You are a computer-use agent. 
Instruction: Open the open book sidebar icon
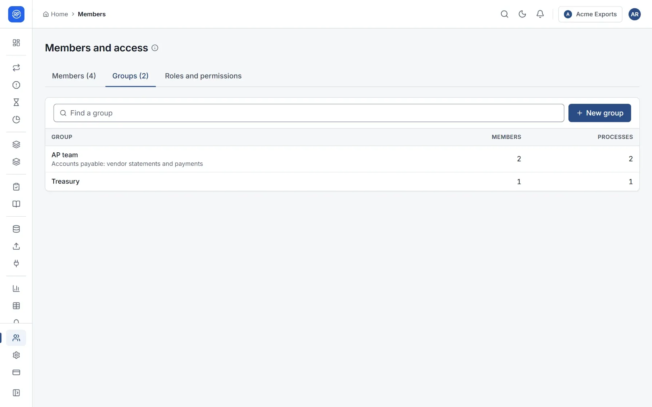pyautogui.click(x=16, y=204)
